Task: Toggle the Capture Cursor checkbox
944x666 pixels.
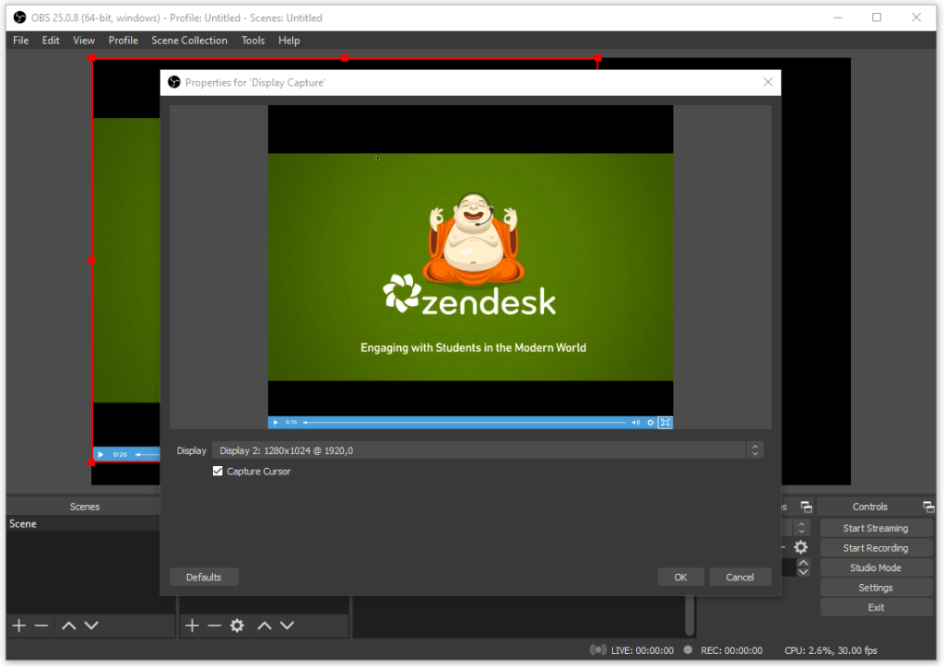Action: 218,472
